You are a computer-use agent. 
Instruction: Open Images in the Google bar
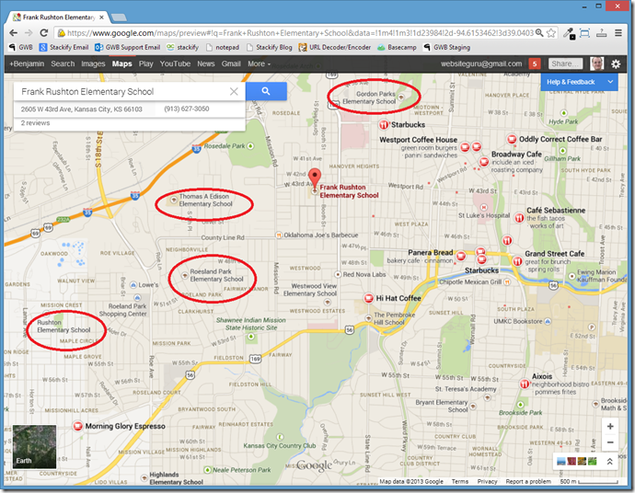[x=93, y=64]
